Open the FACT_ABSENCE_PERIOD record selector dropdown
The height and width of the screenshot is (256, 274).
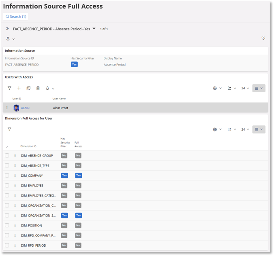(94, 28)
